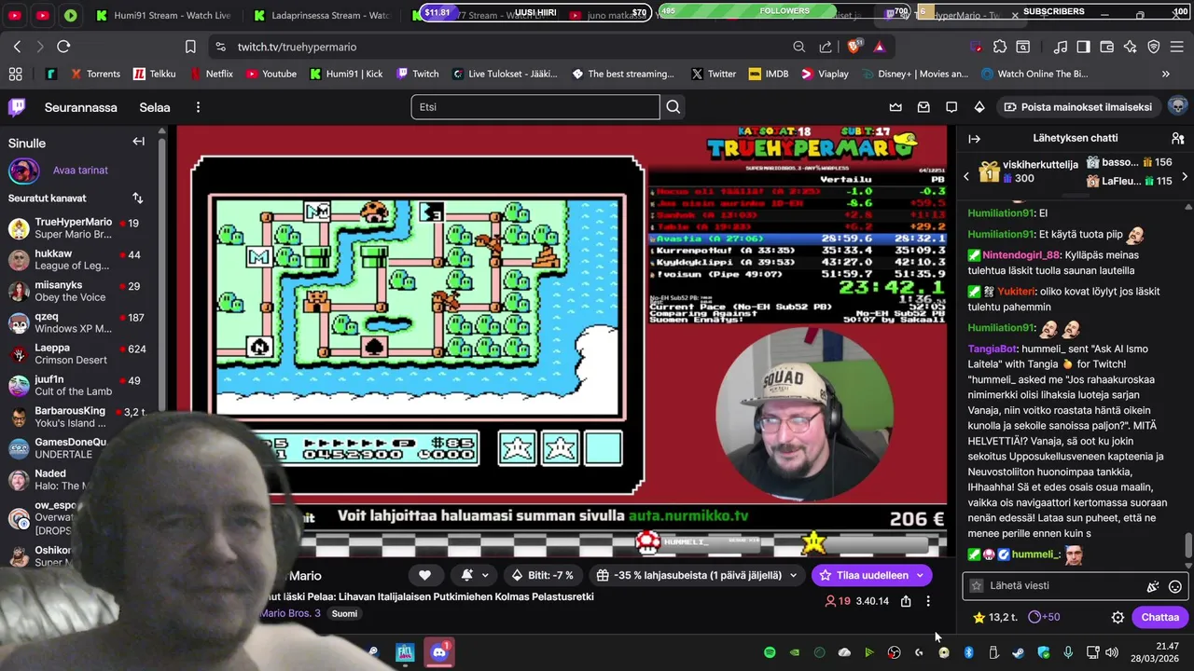The height and width of the screenshot is (671, 1194).
Task: Click the Chattaa button
Action: coord(1159,617)
